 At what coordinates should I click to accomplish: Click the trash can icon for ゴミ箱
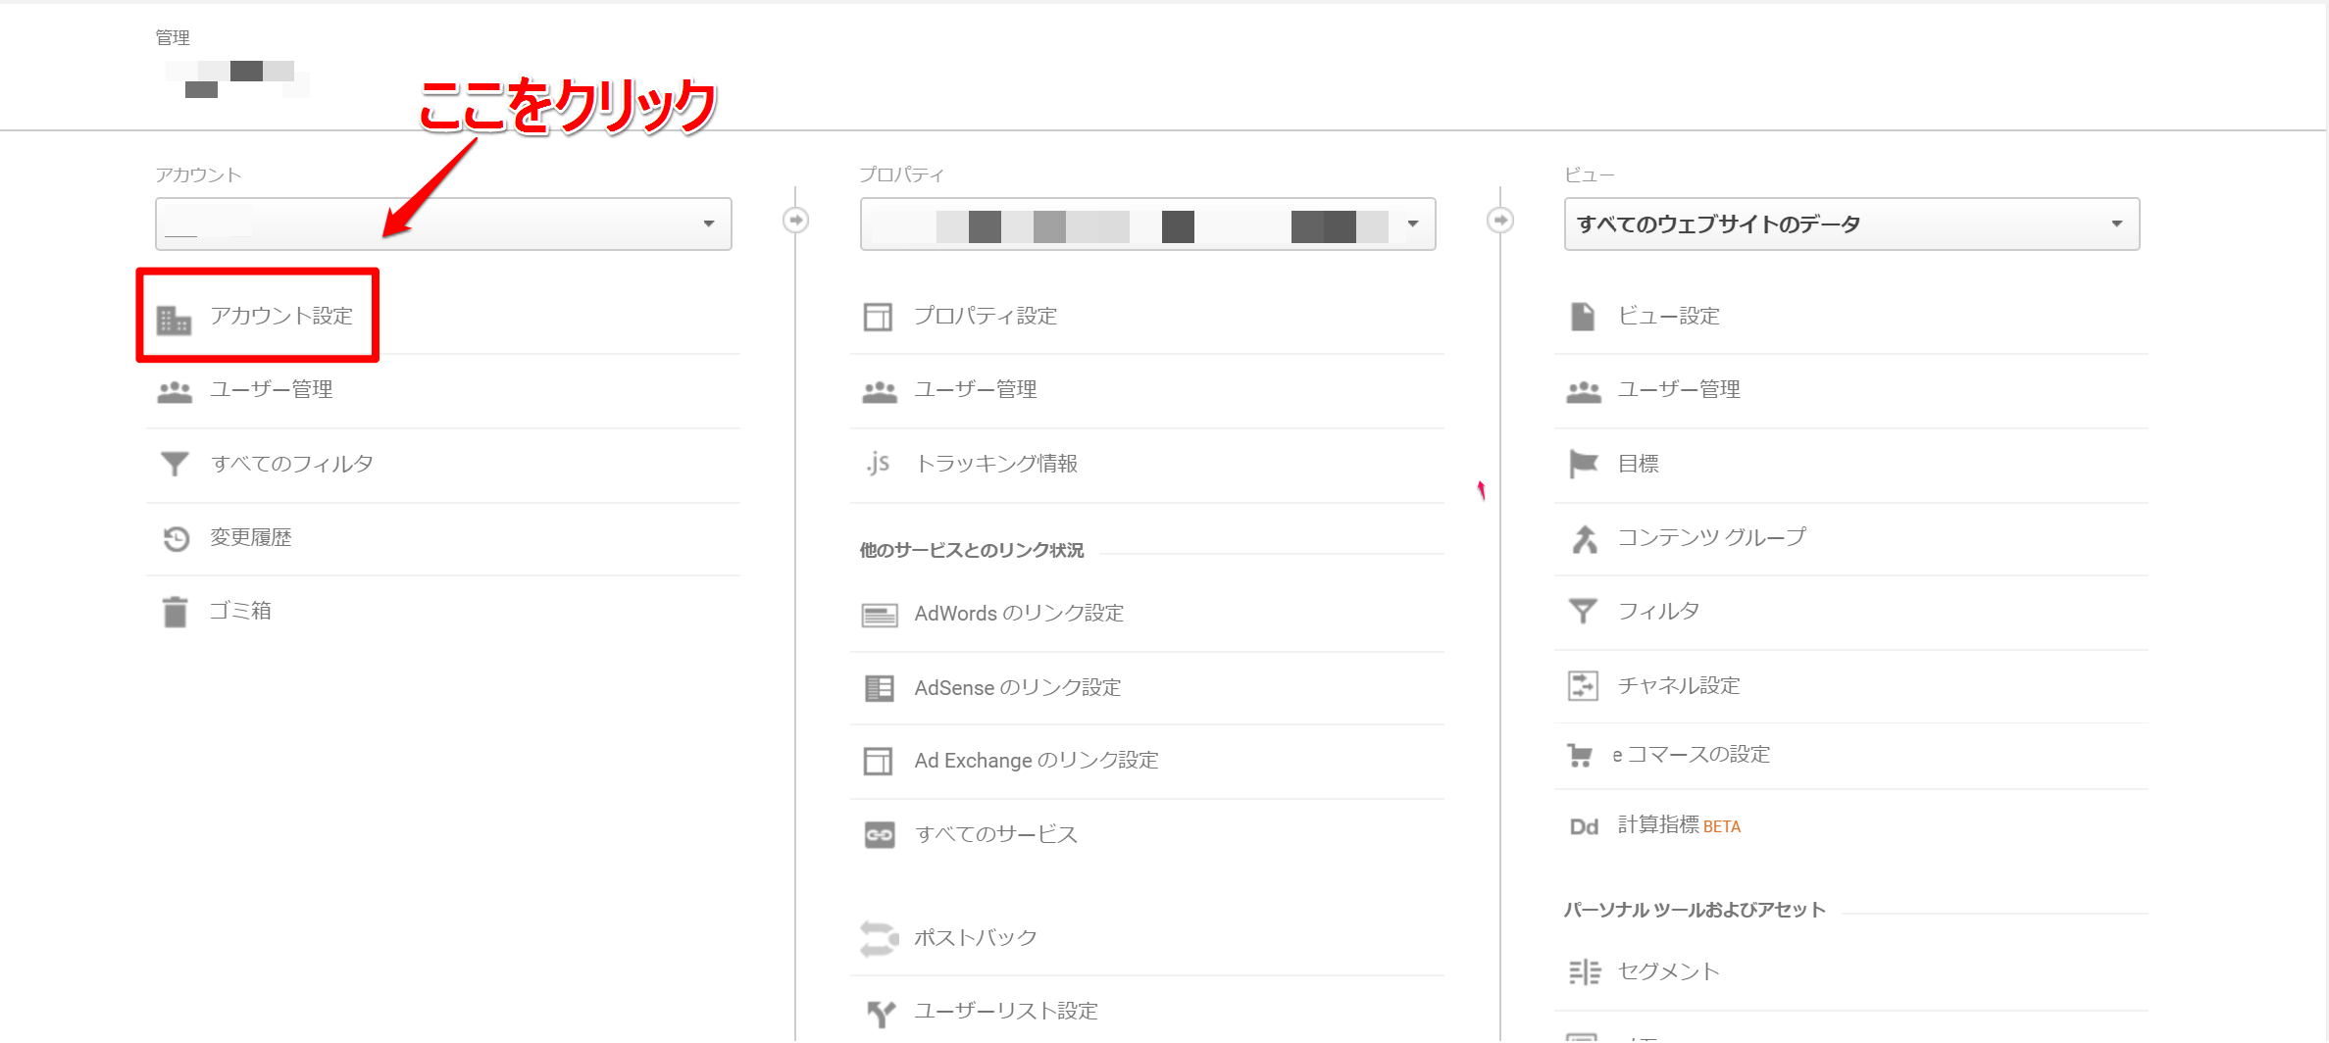[x=175, y=612]
